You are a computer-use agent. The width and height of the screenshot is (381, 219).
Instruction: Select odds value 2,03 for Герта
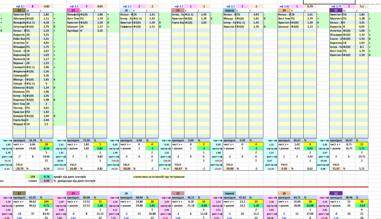[x=204, y=23]
